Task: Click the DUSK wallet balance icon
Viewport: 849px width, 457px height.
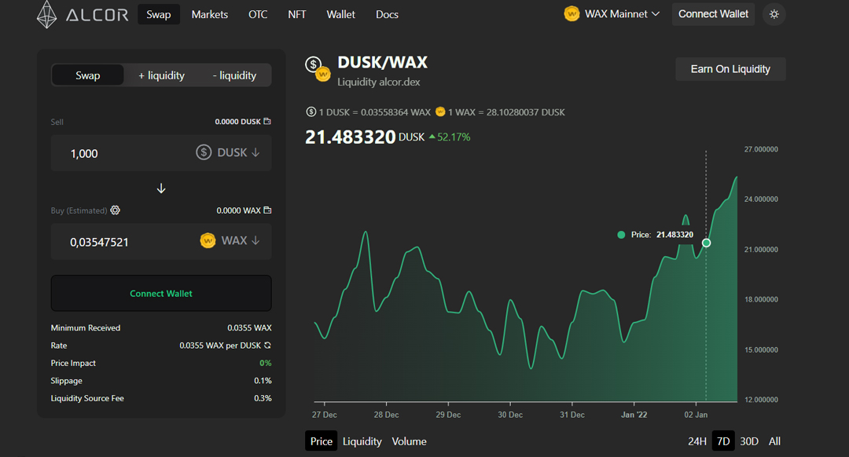Action: [x=267, y=121]
